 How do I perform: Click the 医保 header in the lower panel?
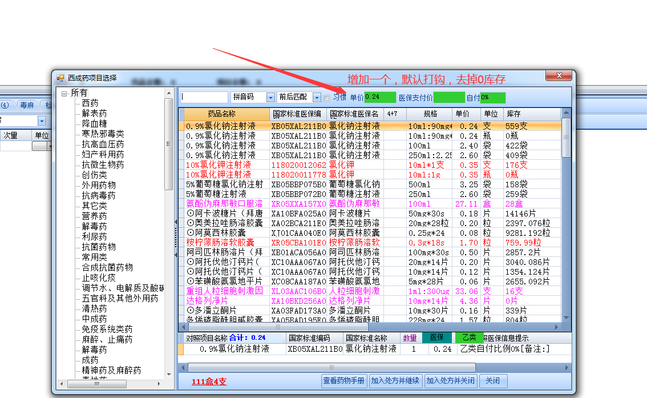pyautogui.click(x=437, y=337)
